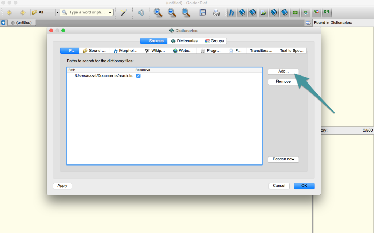Image resolution: width=374 pixels, height=233 pixels.
Task: Switch to the Groups tab
Action: [x=214, y=41]
